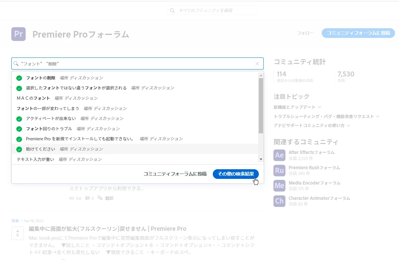
Task: Click the 注目 tag on the post
Action: (x=15, y=221)
